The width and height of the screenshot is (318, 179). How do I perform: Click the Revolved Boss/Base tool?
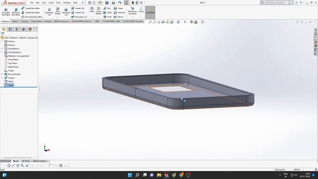tap(16, 12)
